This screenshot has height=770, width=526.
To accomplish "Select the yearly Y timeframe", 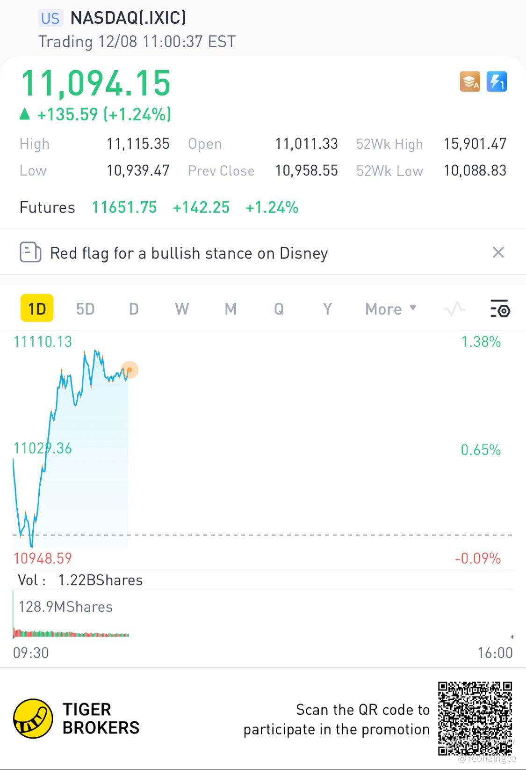I will point(327,309).
